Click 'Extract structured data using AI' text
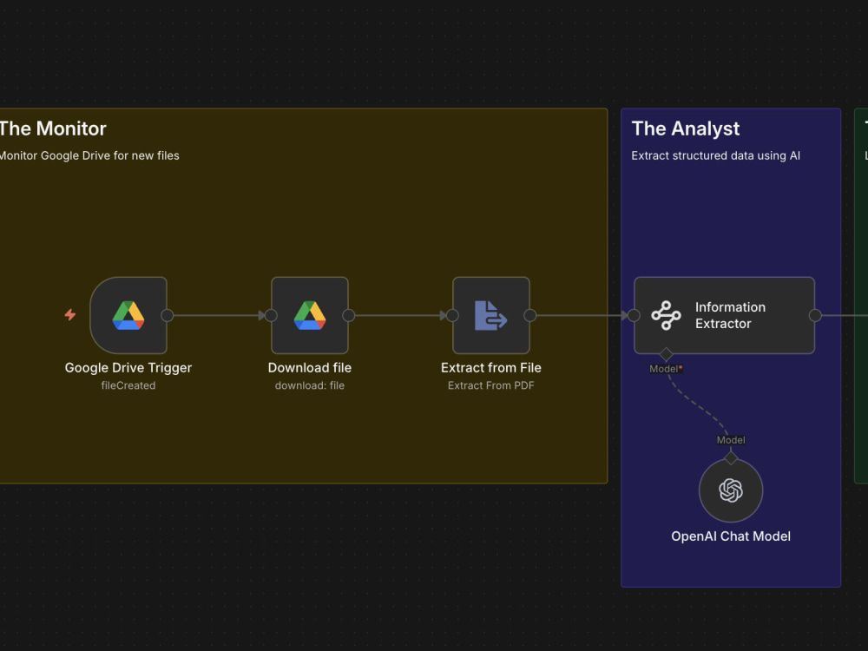Viewport: 868px width, 651px height. [715, 155]
